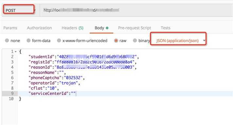Select the form-data radio button
The width and height of the screenshot is (233, 125).
coord(28,41)
